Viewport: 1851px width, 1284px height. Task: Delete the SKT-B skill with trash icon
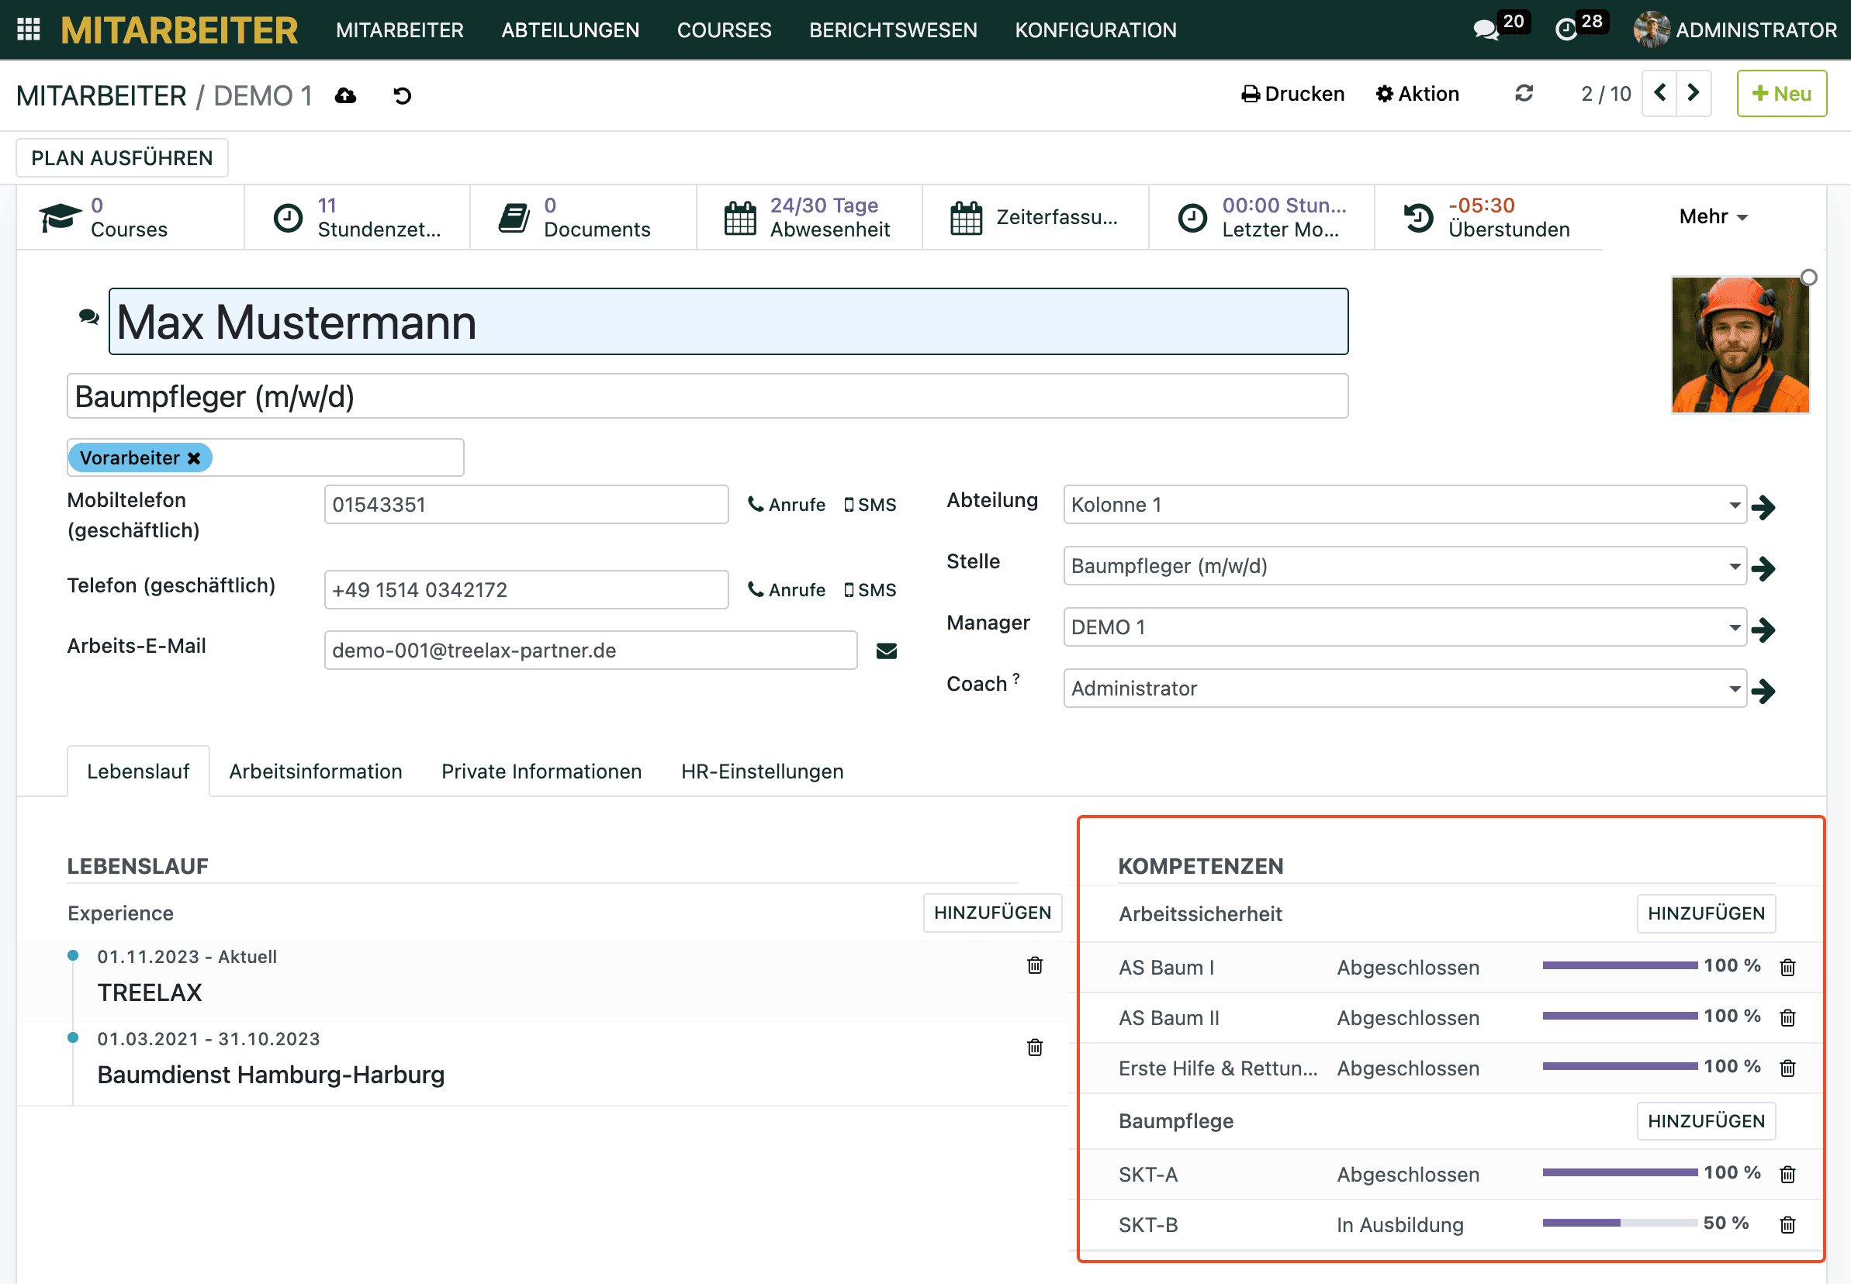[1787, 1224]
